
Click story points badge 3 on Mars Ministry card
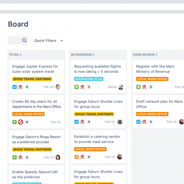point(151,87)
